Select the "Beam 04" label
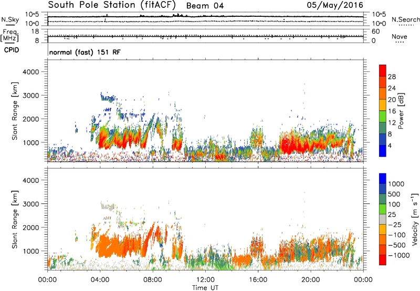420x291 pixels. [205, 6]
